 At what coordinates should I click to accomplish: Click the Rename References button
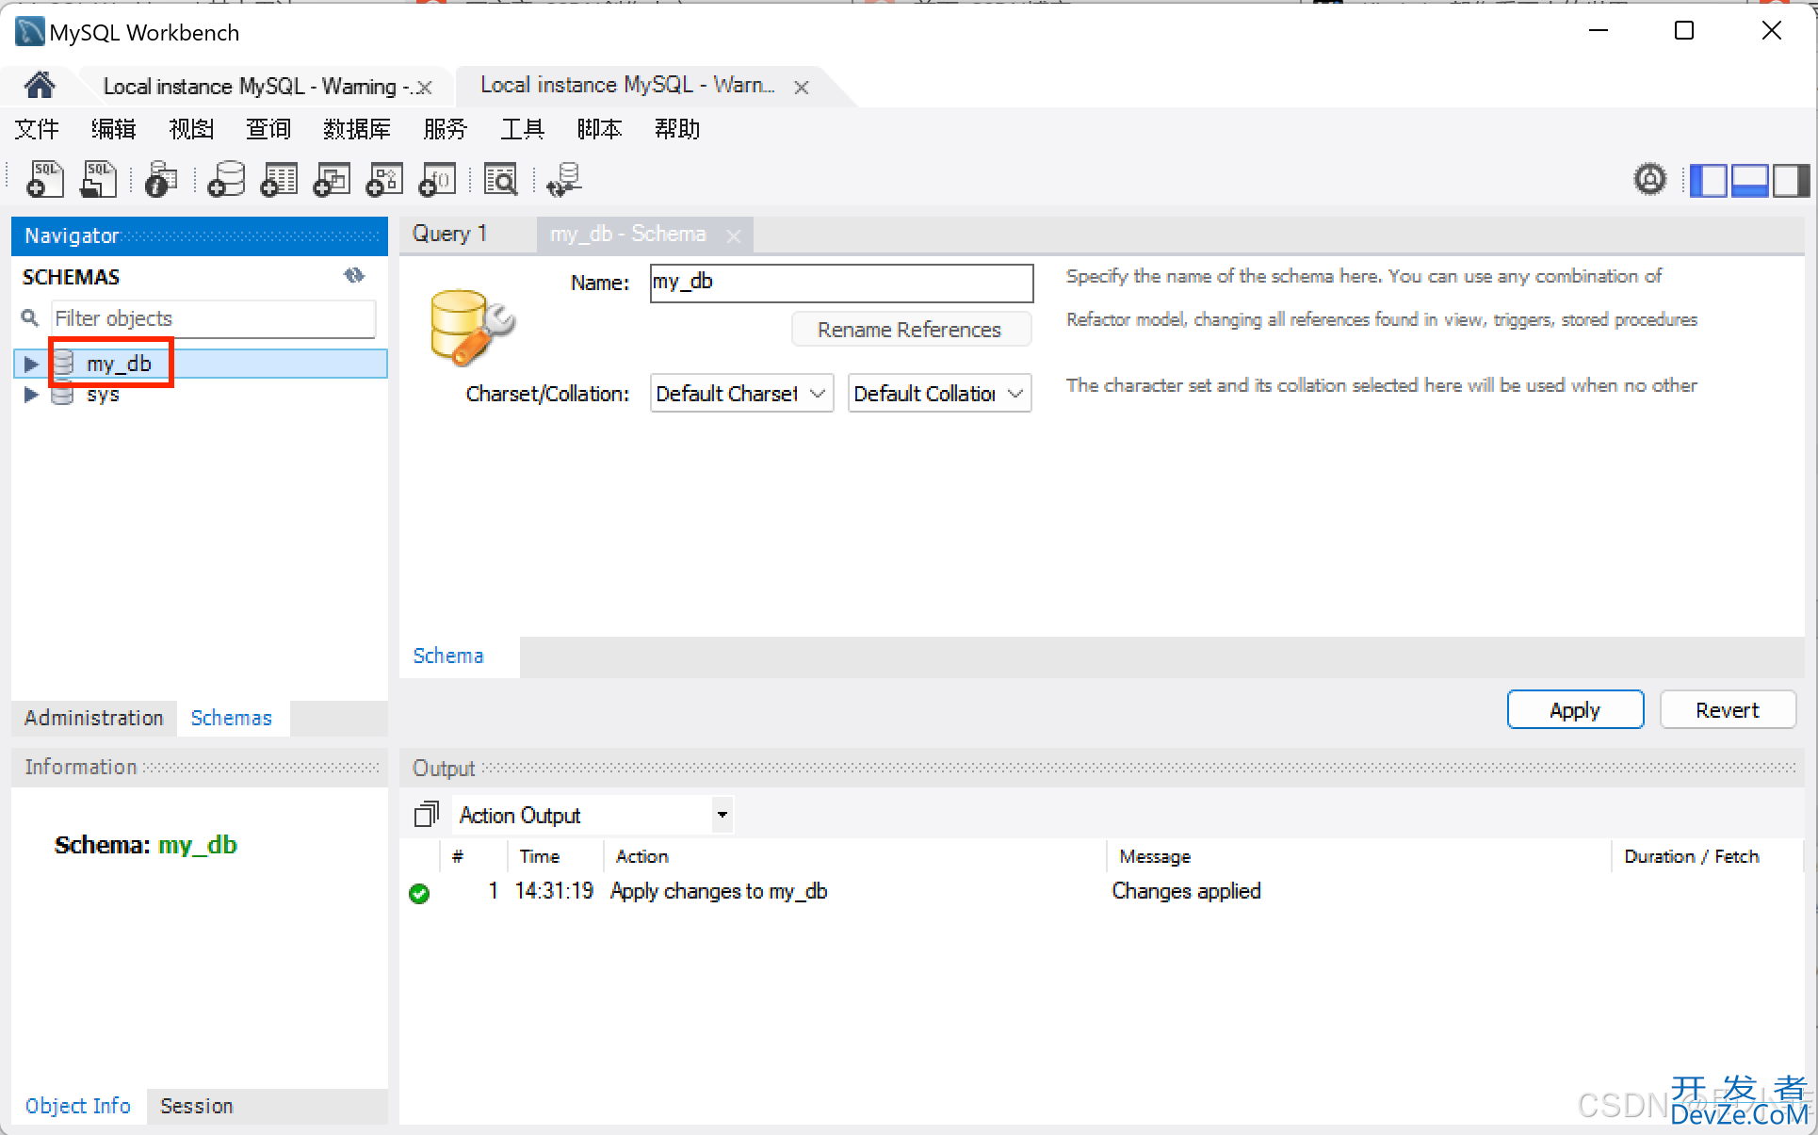[x=911, y=330]
